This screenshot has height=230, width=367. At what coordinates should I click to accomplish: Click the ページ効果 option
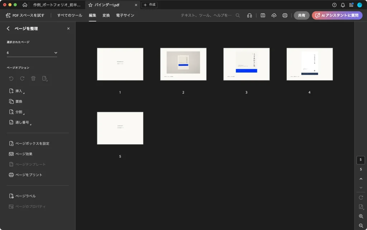(x=20, y=154)
